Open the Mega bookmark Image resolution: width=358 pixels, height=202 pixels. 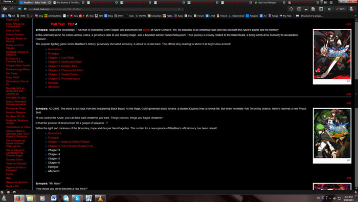pyautogui.click(x=273, y=16)
